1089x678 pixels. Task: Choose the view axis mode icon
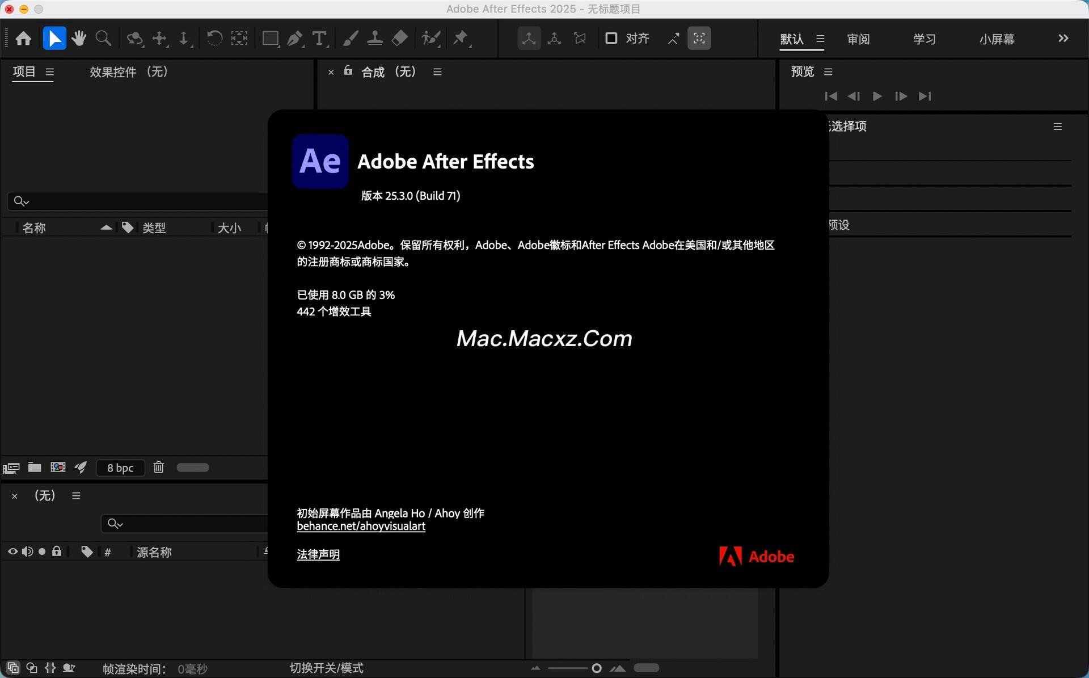point(580,39)
